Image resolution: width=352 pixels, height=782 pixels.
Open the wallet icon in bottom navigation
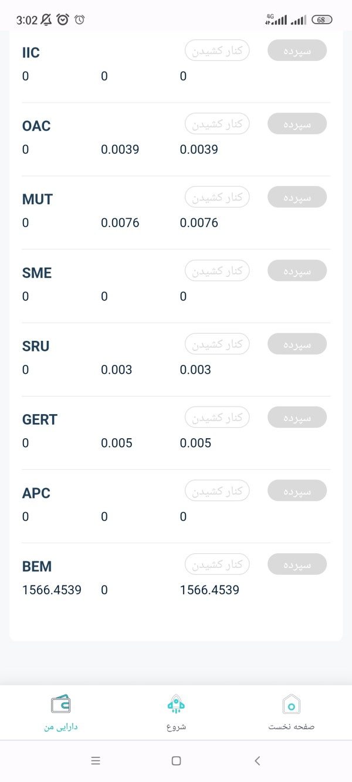[x=61, y=703]
